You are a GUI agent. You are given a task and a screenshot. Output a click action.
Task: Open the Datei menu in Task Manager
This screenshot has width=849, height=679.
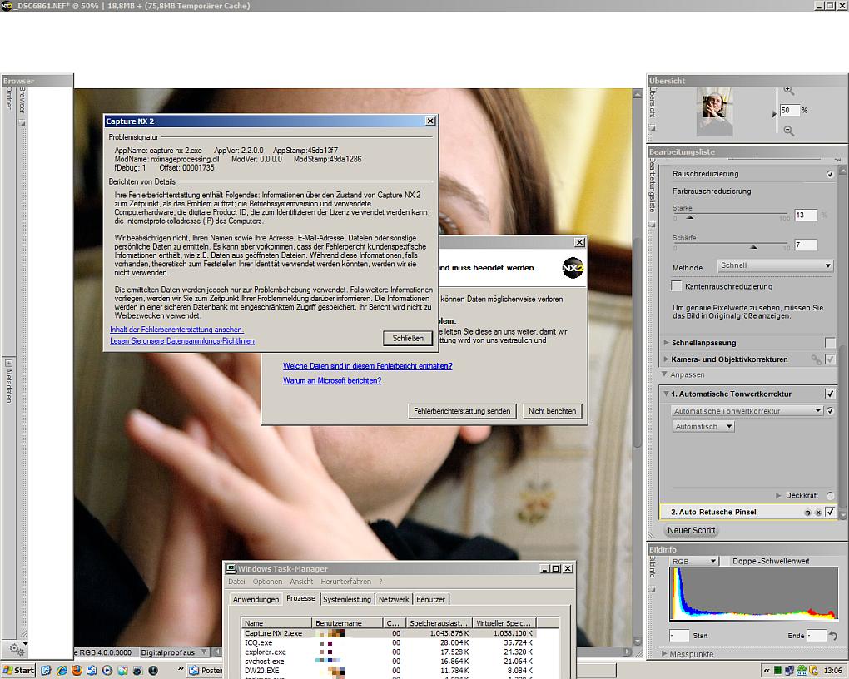click(236, 582)
